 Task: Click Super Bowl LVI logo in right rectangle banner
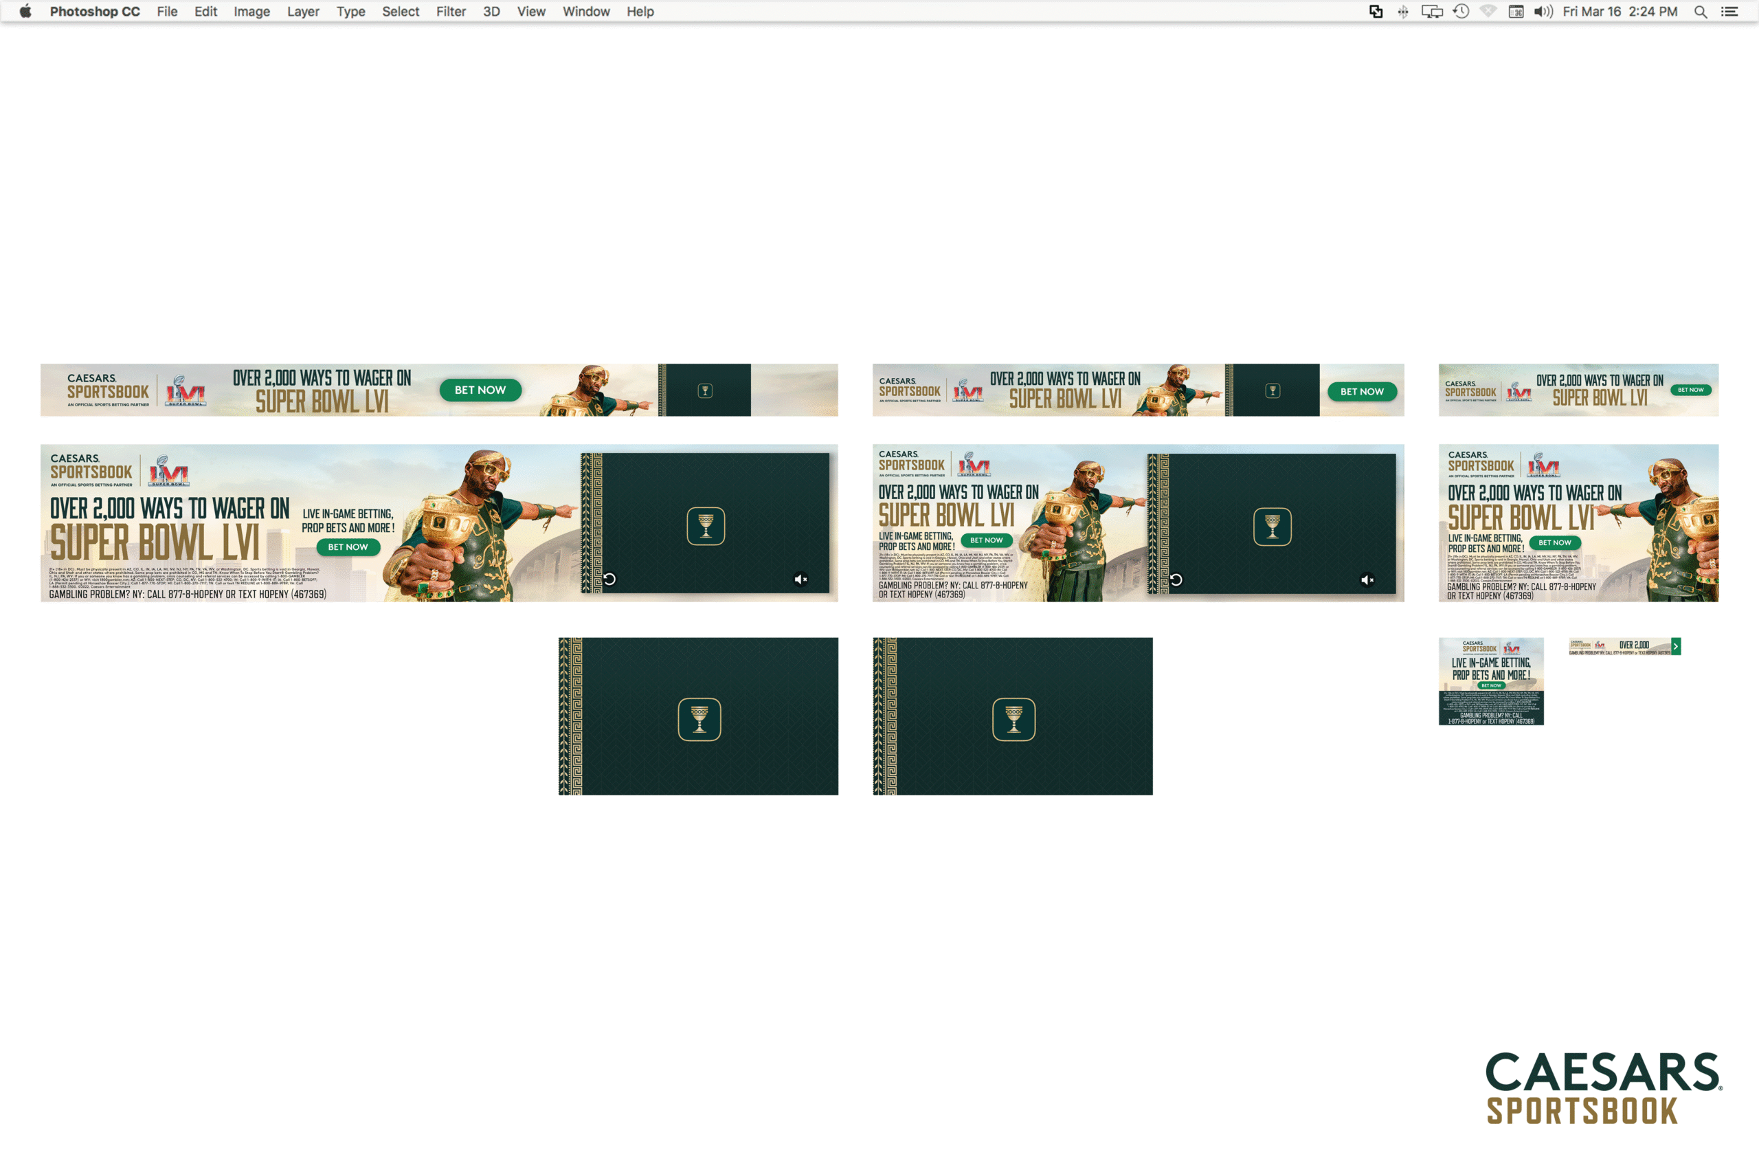(x=1544, y=465)
